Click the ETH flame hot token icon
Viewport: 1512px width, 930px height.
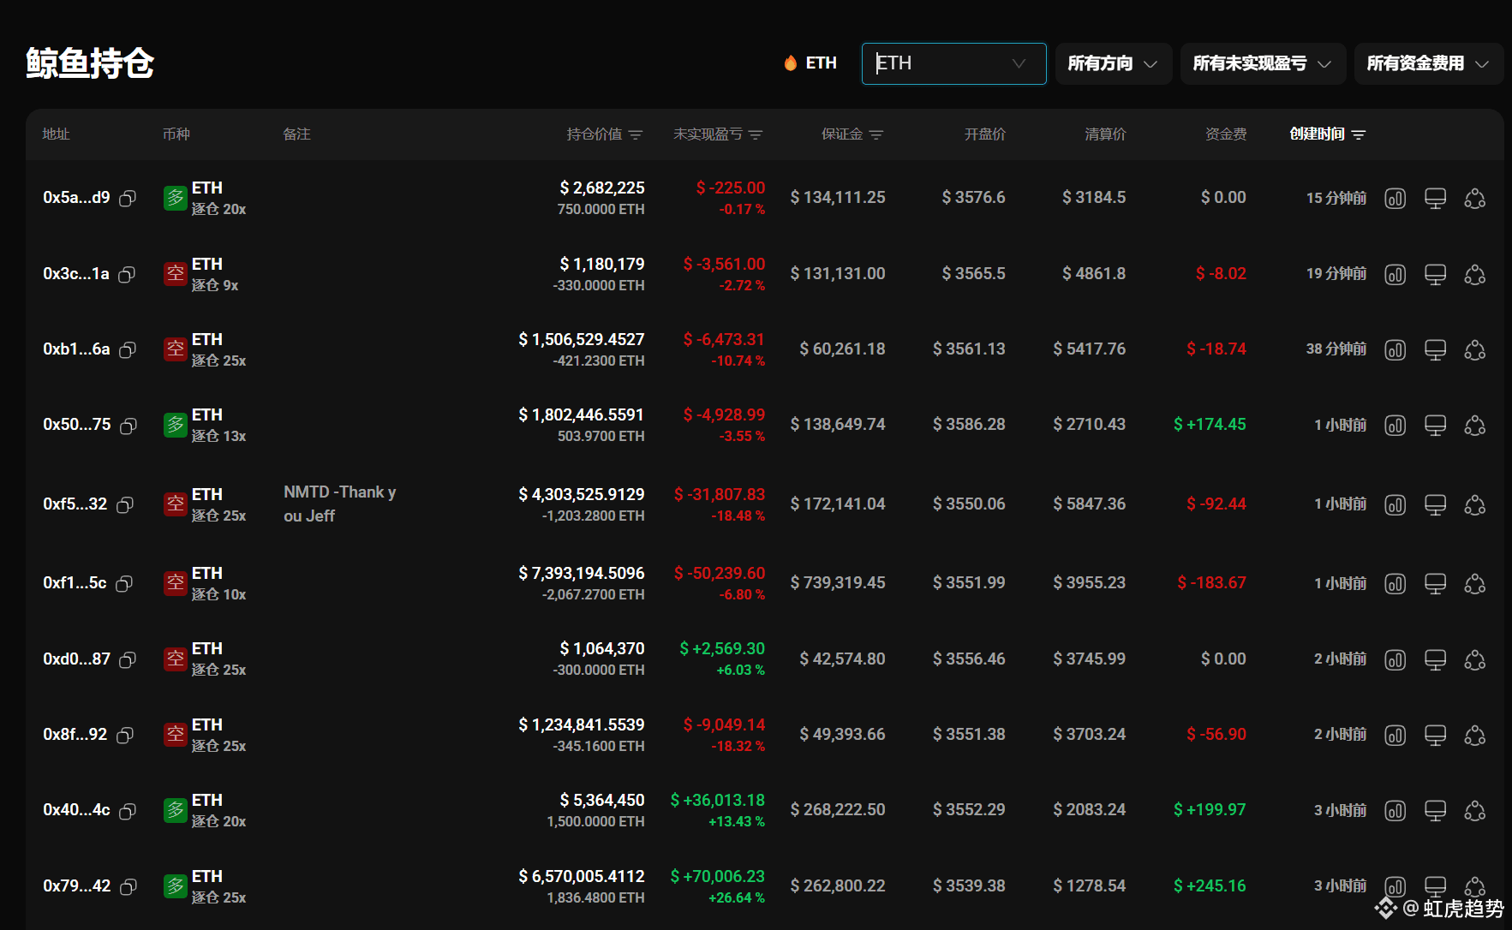[790, 63]
